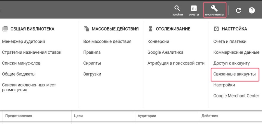This screenshot has width=262, height=124.
Task: Click the Перейти search magnifier icon
Action: [177, 8]
